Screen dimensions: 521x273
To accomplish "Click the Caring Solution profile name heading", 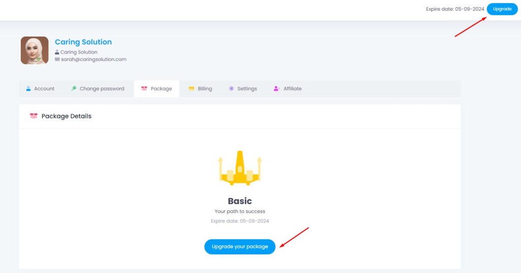I will pos(83,42).
